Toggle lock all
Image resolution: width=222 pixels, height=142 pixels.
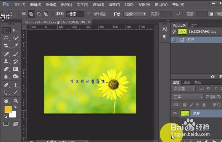[x=204, y=105]
